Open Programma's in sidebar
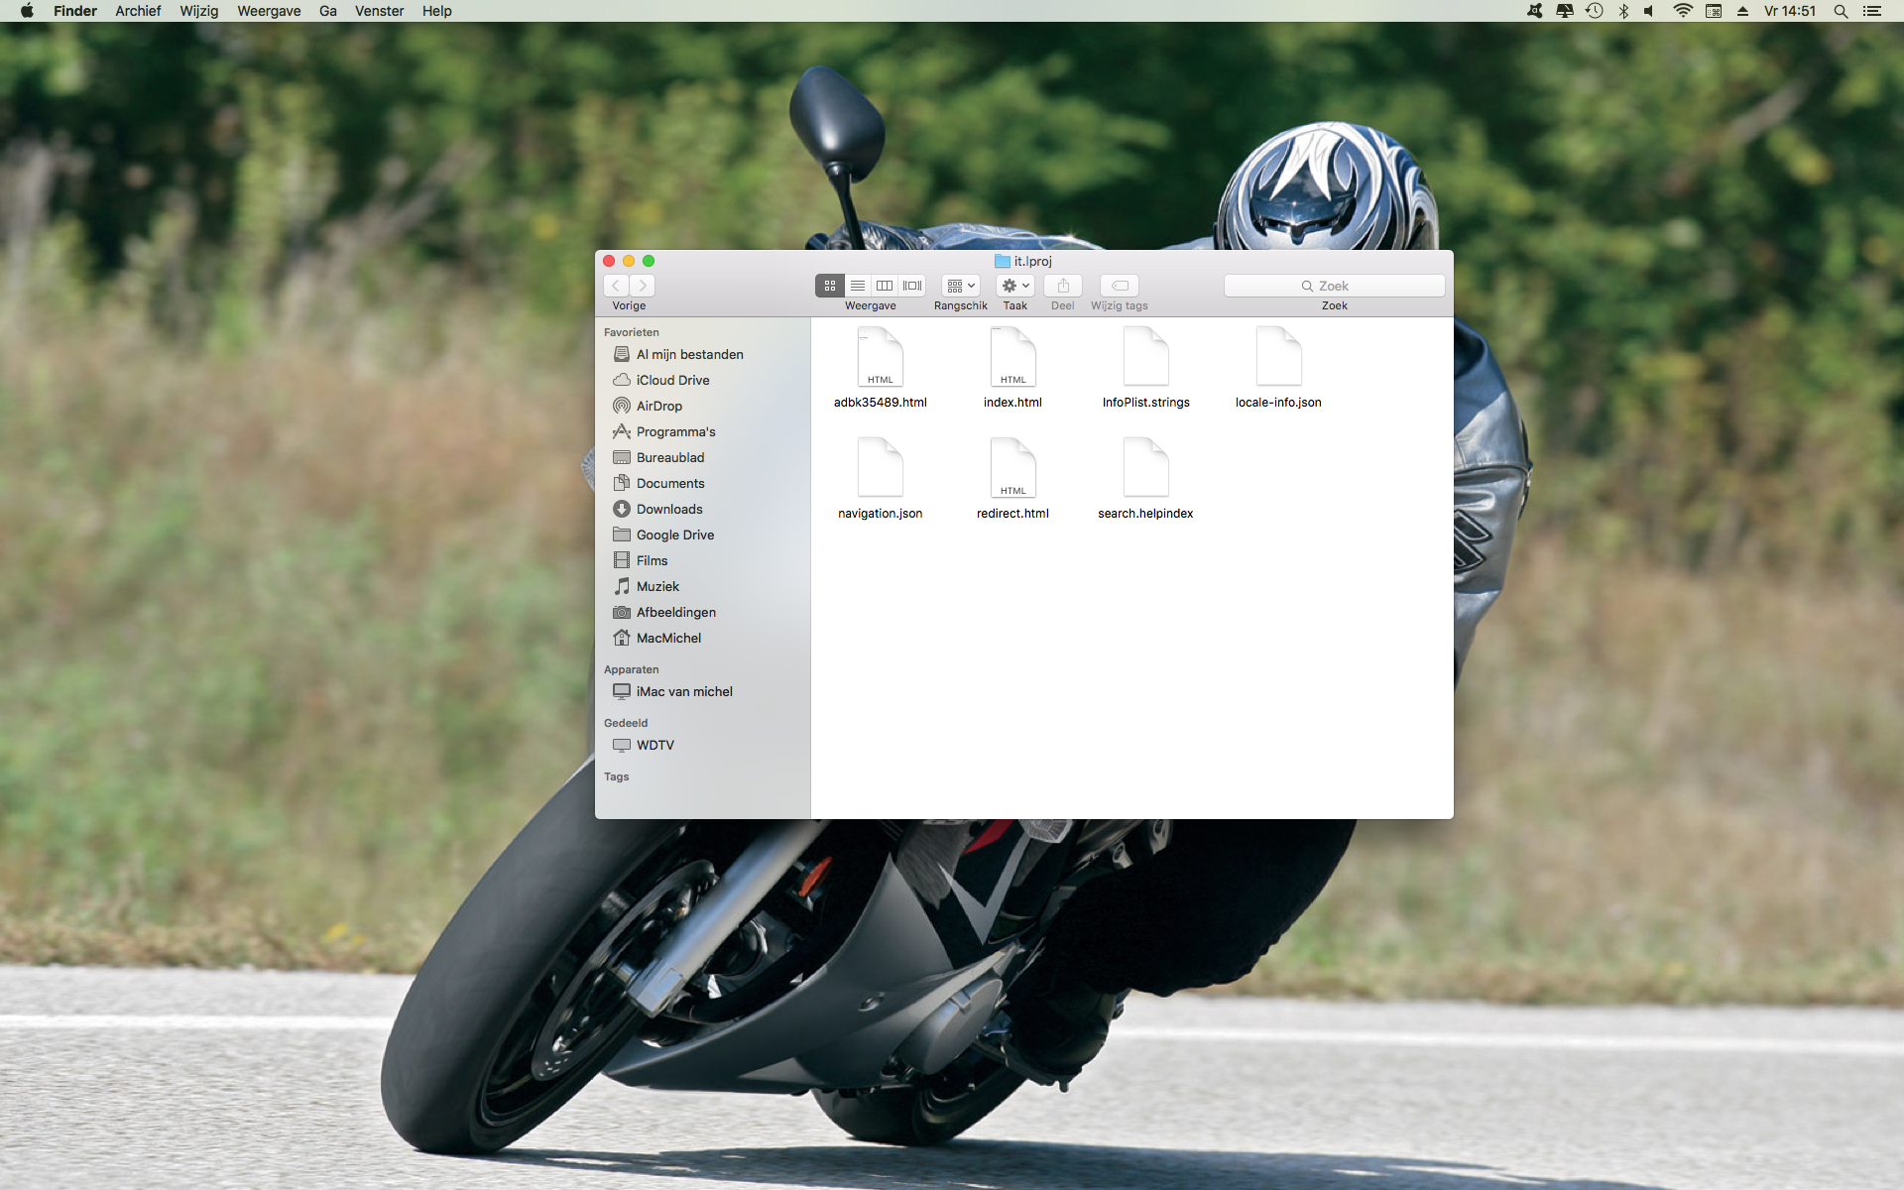1904x1190 pixels. pyautogui.click(x=702, y=431)
